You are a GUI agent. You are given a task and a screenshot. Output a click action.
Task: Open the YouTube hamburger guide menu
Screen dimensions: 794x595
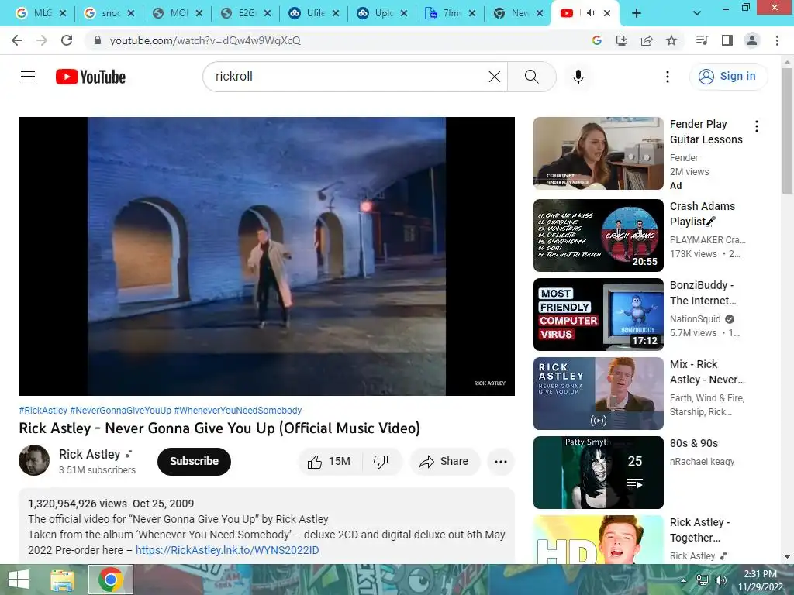point(28,77)
